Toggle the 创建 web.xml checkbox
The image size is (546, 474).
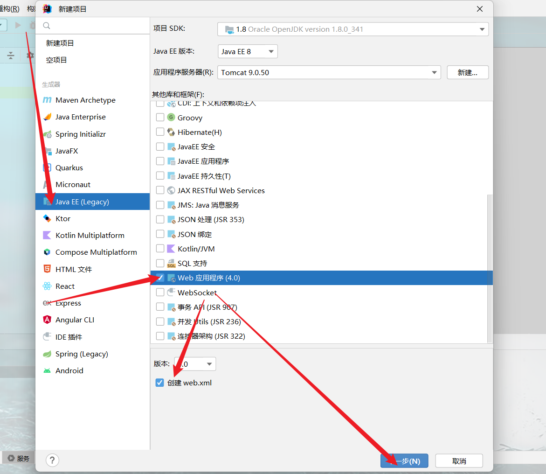click(159, 383)
